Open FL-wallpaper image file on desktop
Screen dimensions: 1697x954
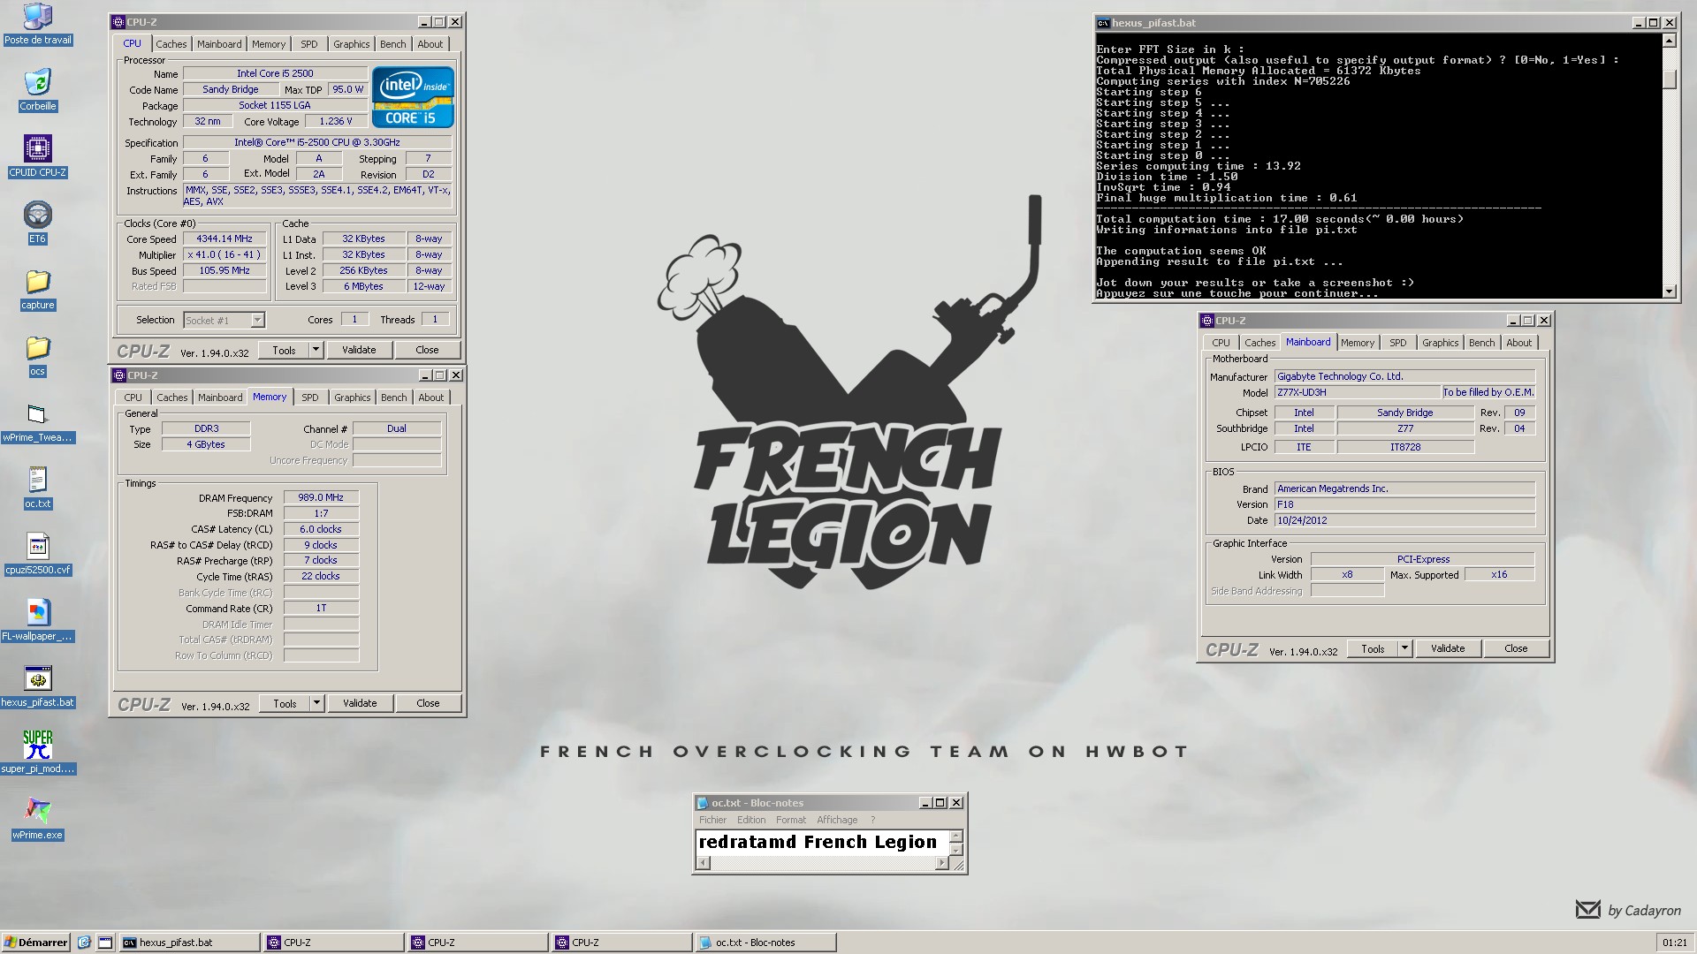coord(37,620)
